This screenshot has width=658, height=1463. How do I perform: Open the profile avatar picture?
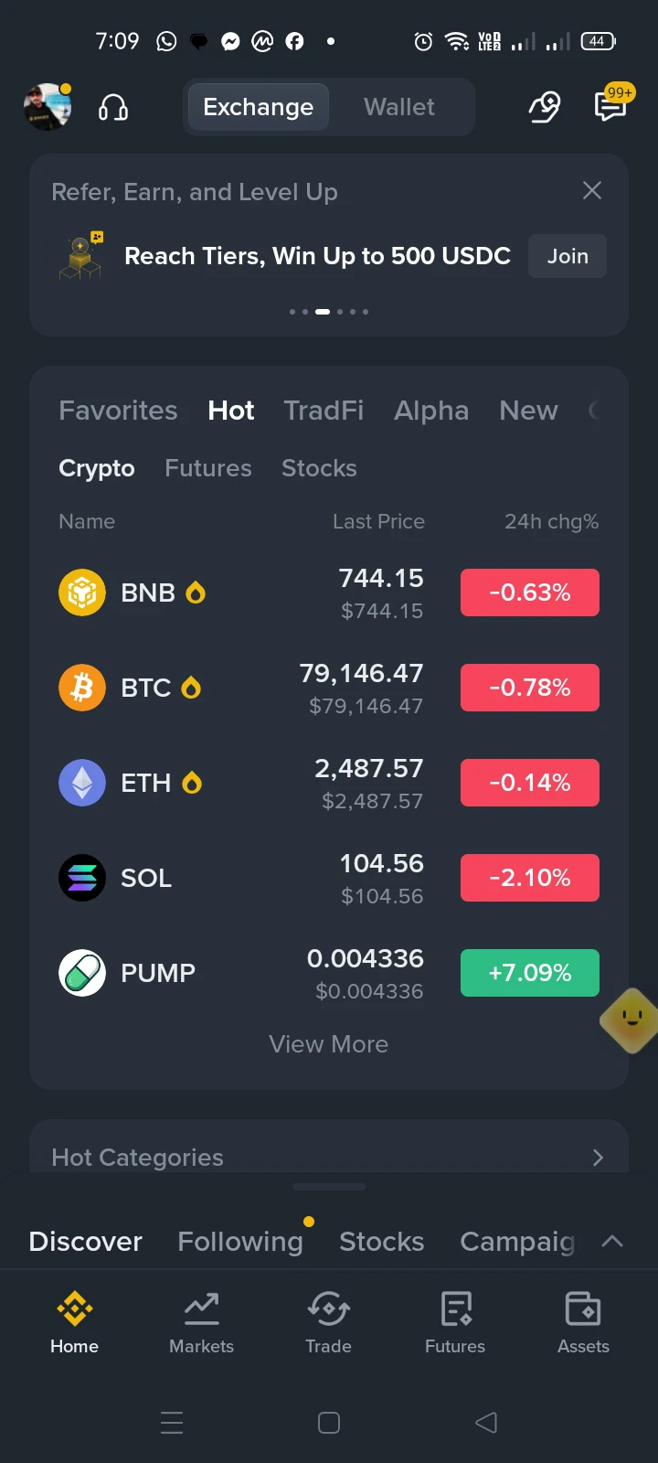(x=47, y=107)
